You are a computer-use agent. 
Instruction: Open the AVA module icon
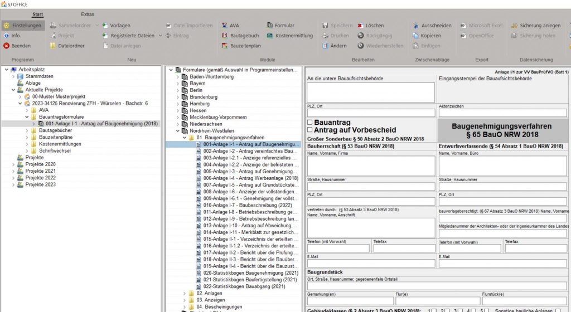[225, 26]
